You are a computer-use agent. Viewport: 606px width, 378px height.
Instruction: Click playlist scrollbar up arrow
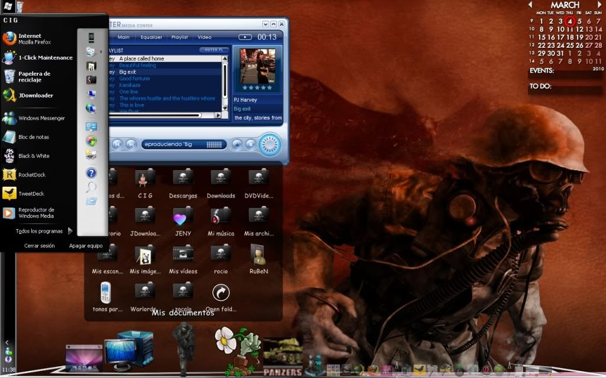tap(224, 58)
